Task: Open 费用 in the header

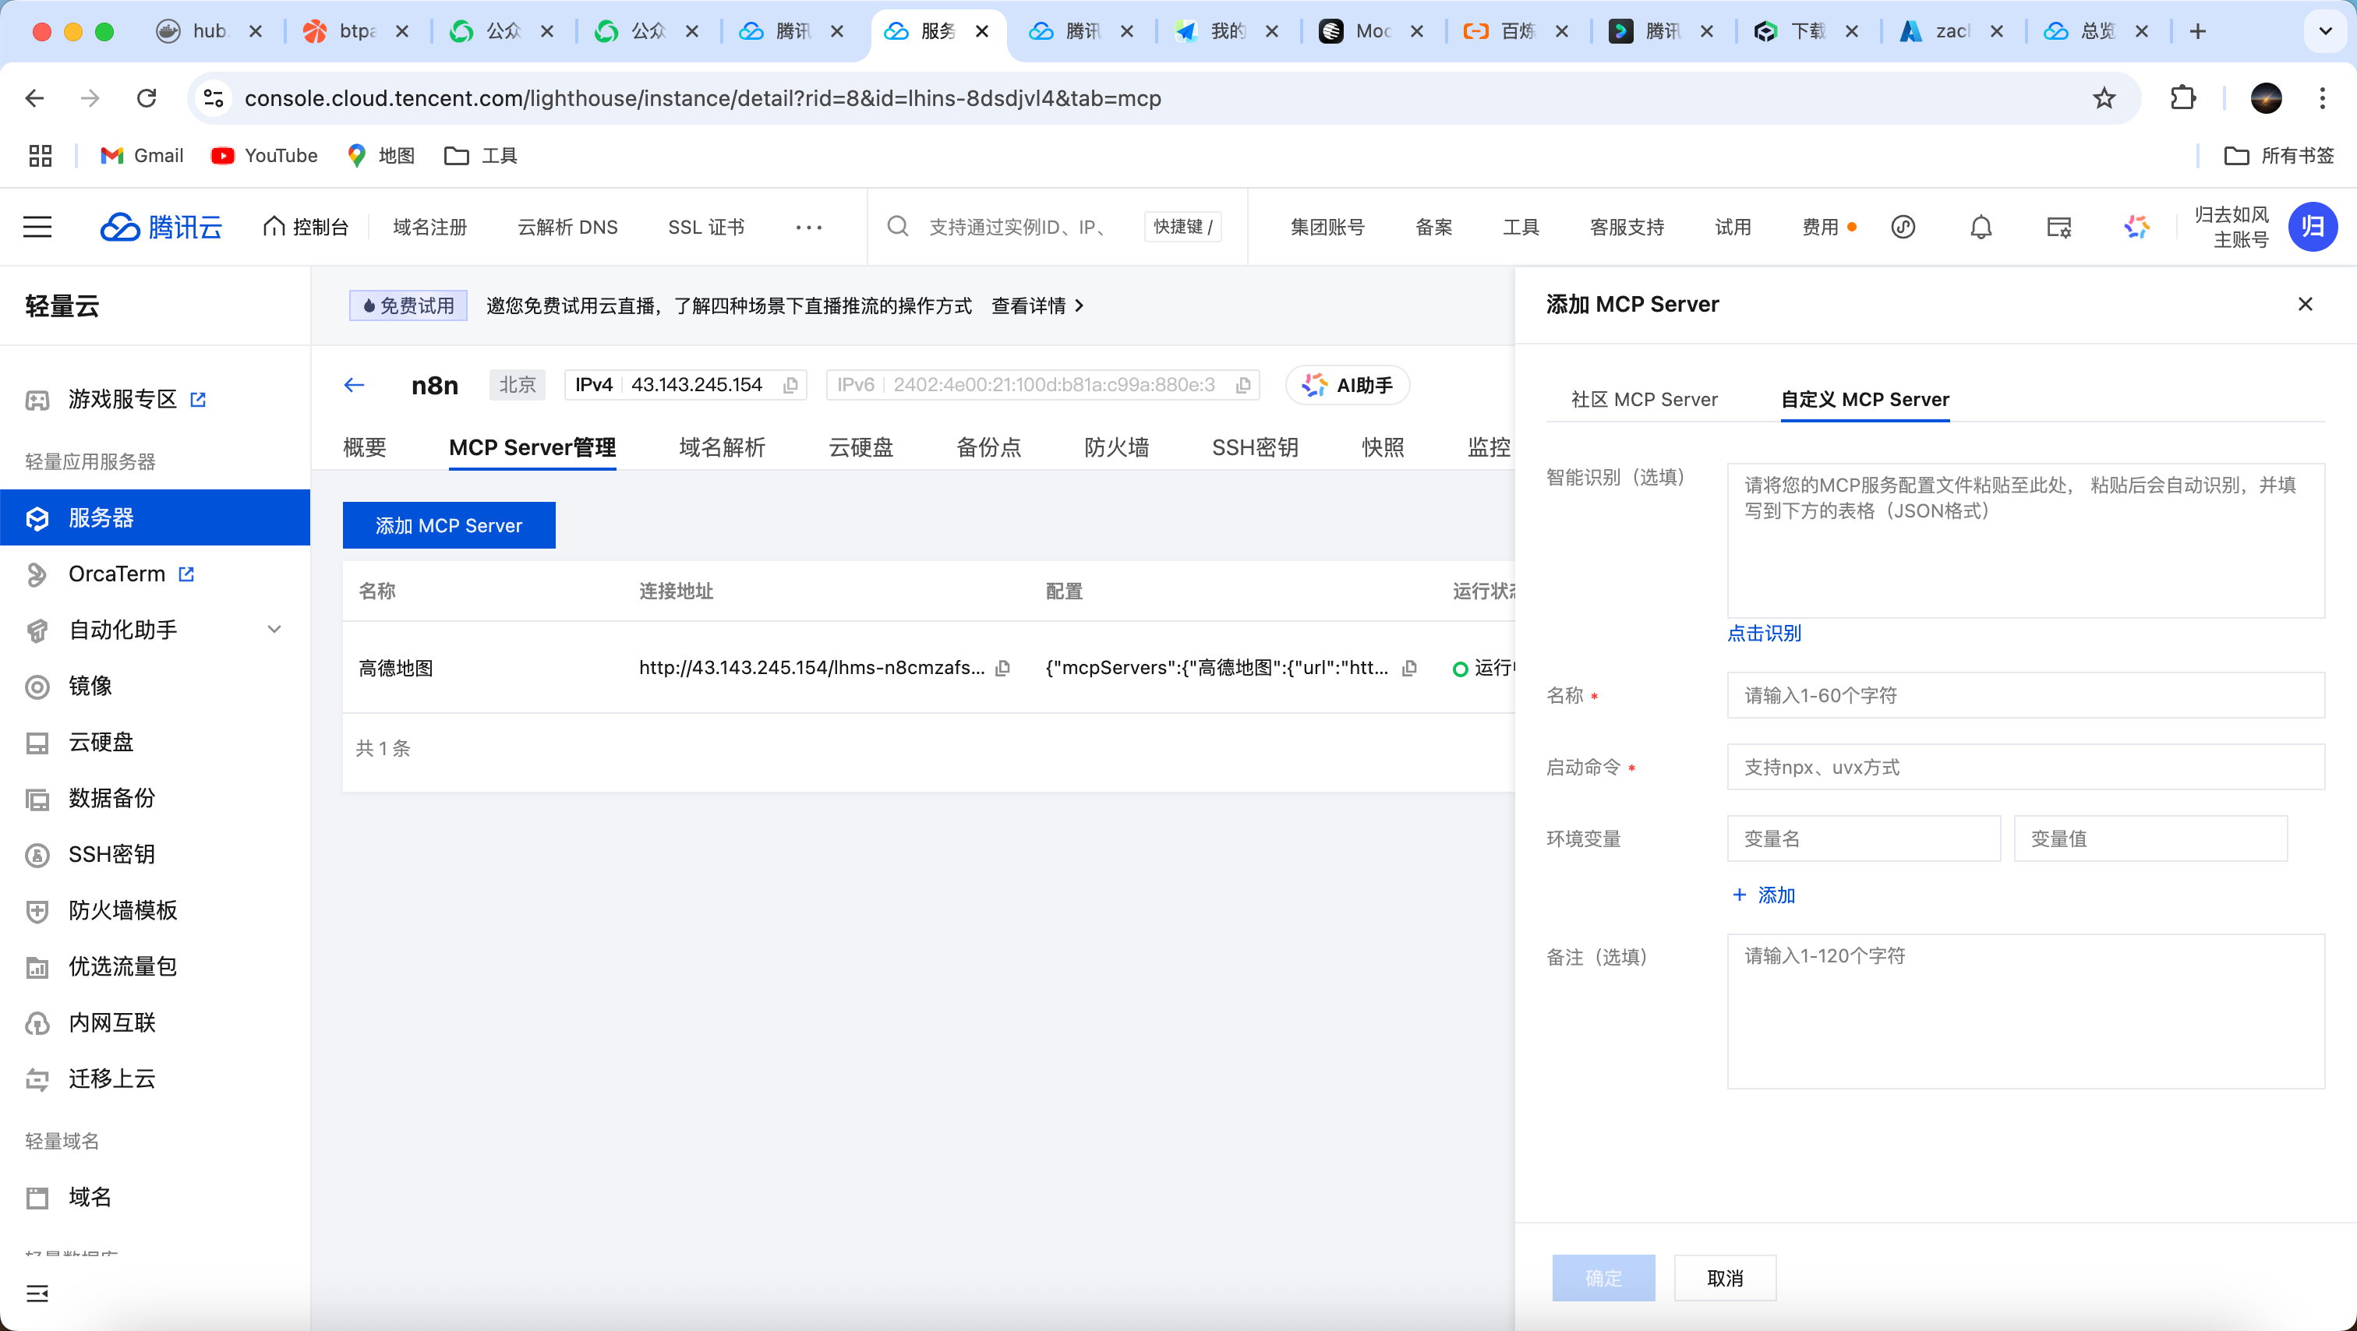Action: 1820,227
